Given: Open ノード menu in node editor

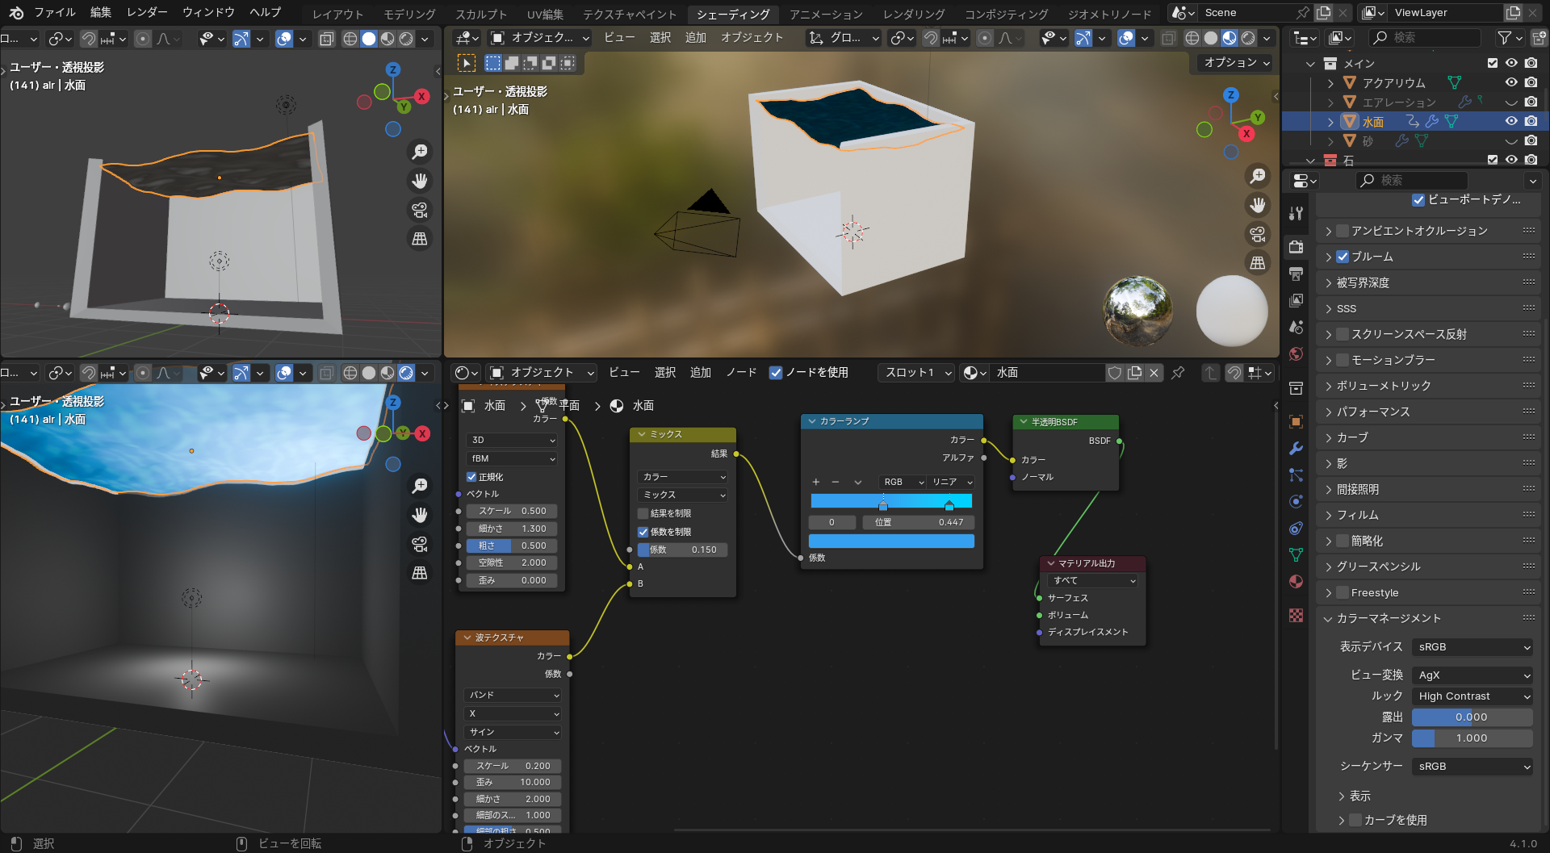Looking at the screenshot, I should 741,372.
